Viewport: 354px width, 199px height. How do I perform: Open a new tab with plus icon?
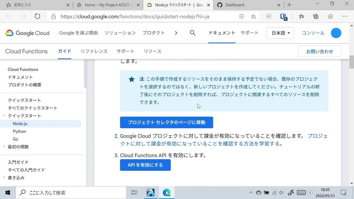click(x=289, y=5)
